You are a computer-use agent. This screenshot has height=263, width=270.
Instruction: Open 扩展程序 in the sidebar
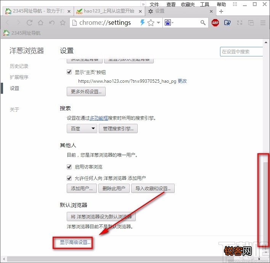pyautogui.click(x=19, y=77)
